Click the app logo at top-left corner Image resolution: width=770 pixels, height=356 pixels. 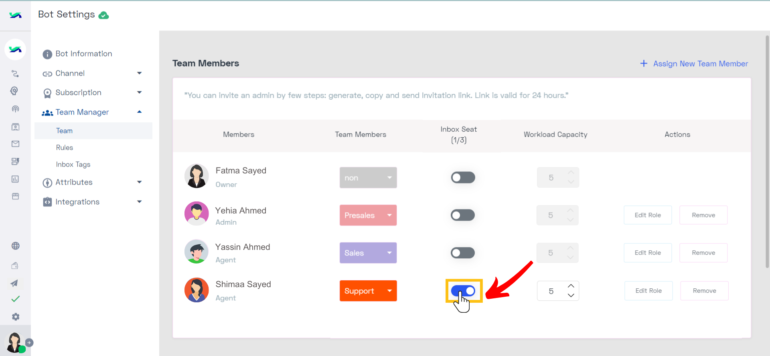tap(15, 15)
